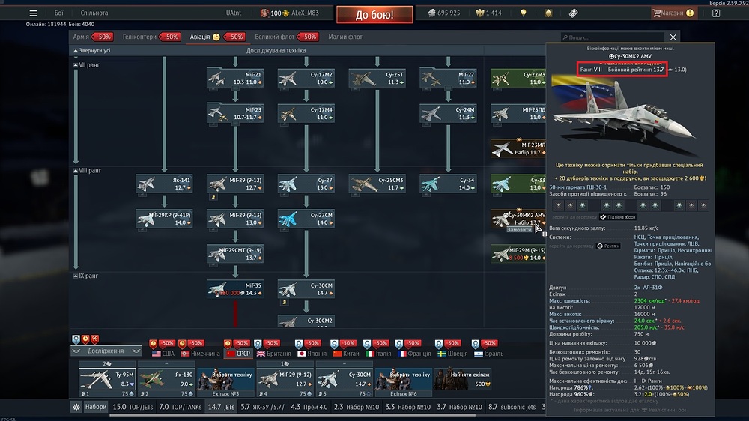
Task: Click Замовити under Су-30МК2 AMV
Action: (x=519, y=230)
